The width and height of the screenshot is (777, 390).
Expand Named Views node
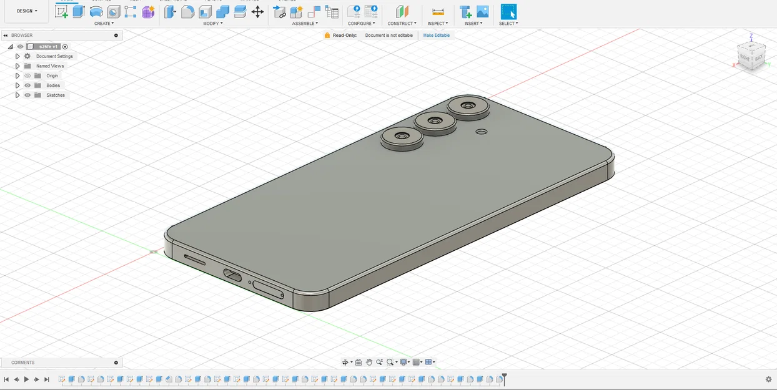point(17,66)
